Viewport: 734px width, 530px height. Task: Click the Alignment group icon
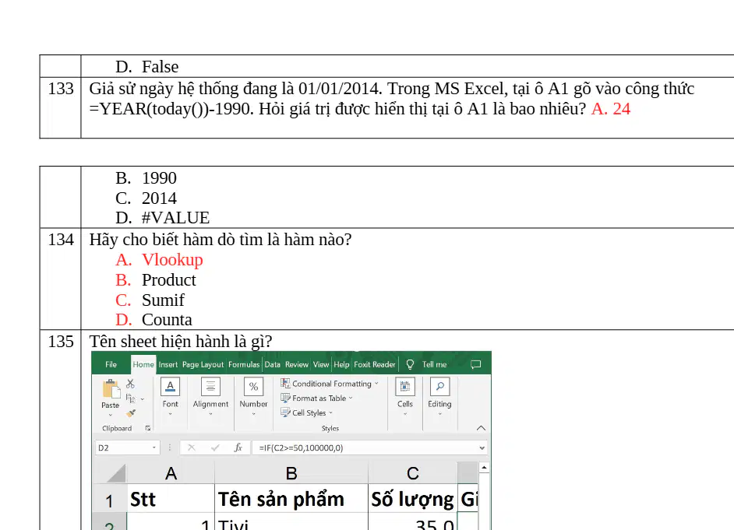(210, 387)
